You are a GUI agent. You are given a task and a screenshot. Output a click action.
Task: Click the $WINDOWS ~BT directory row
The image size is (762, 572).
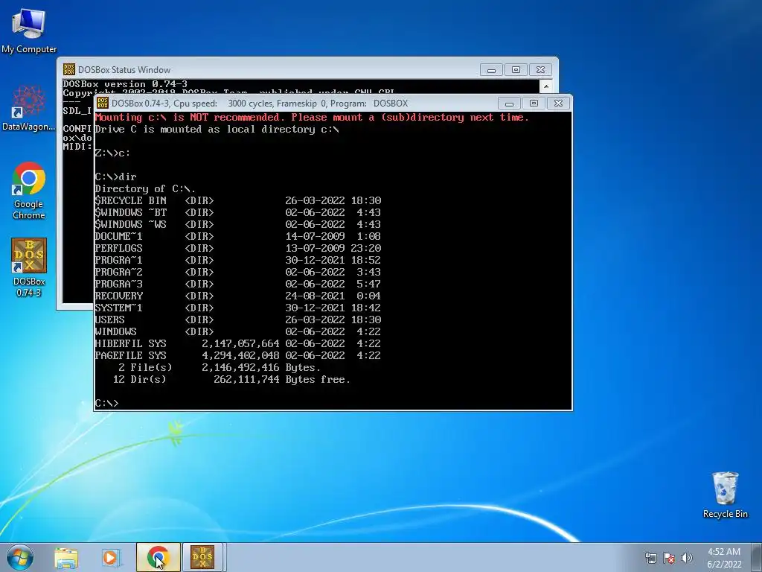point(237,212)
